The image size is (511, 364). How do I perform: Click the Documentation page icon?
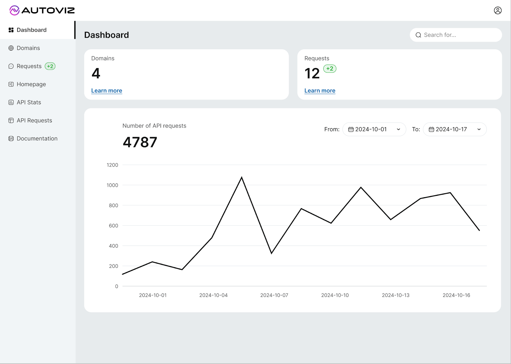11,139
